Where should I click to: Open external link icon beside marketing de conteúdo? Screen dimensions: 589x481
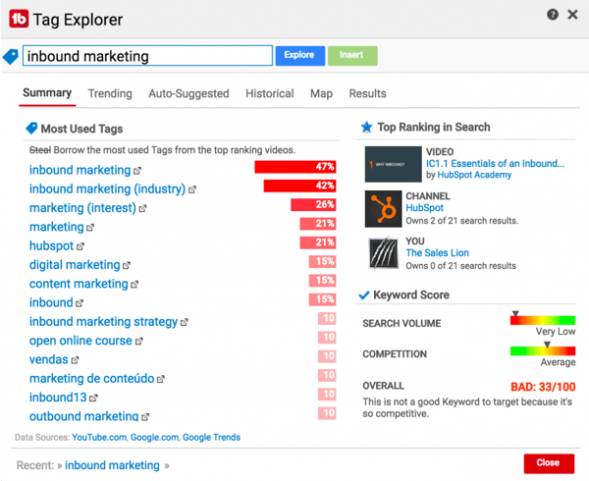point(160,379)
